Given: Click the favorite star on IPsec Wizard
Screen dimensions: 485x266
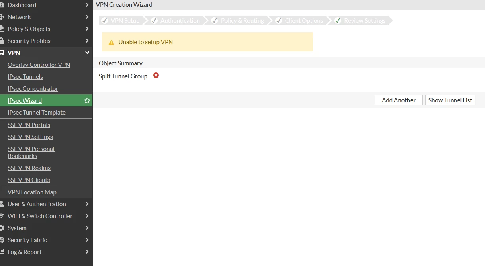Looking at the screenshot, I should pyautogui.click(x=87, y=101).
